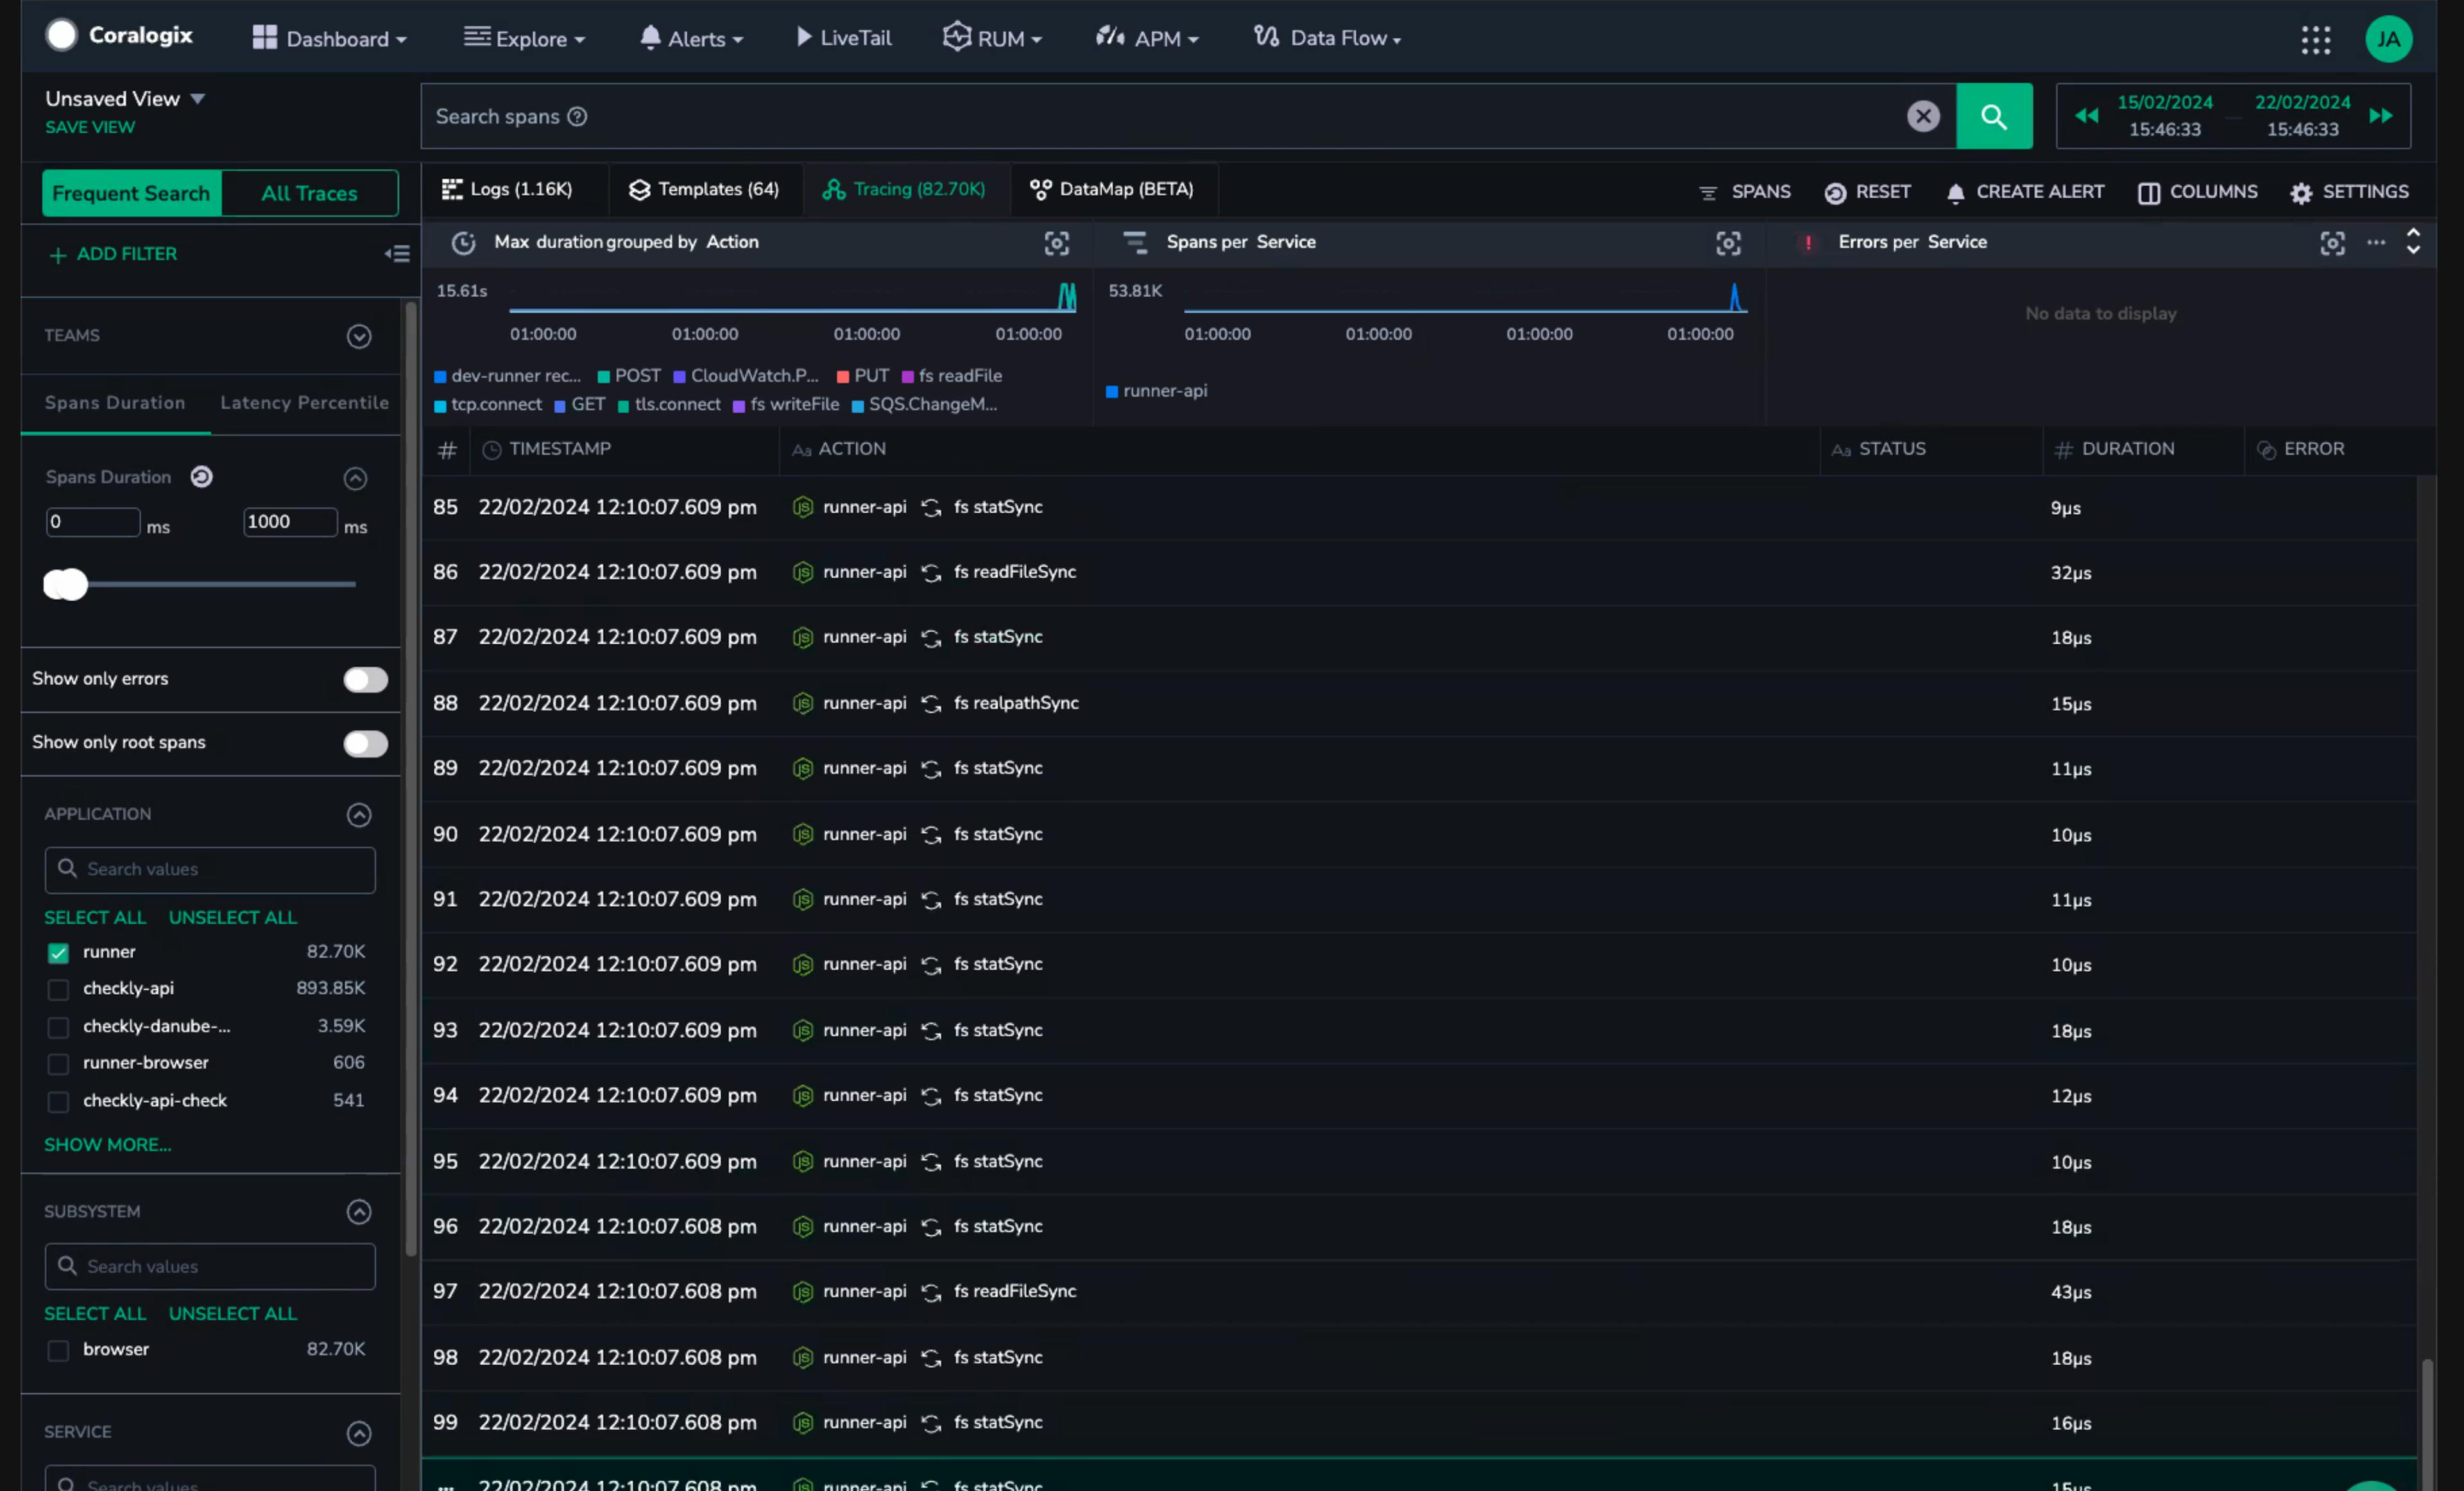
Task: Expand Max duration chart to fullscreen
Action: point(1056,243)
